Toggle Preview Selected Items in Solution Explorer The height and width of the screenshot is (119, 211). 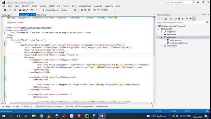click(194, 19)
